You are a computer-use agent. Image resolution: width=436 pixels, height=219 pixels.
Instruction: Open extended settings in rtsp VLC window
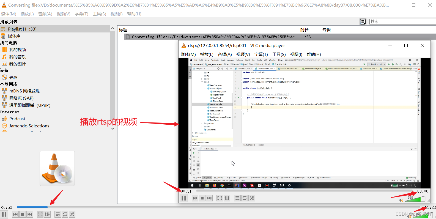point(227,198)
